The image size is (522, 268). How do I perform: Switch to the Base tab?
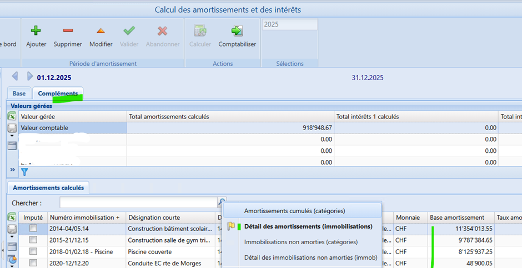[x=19, y=94]
